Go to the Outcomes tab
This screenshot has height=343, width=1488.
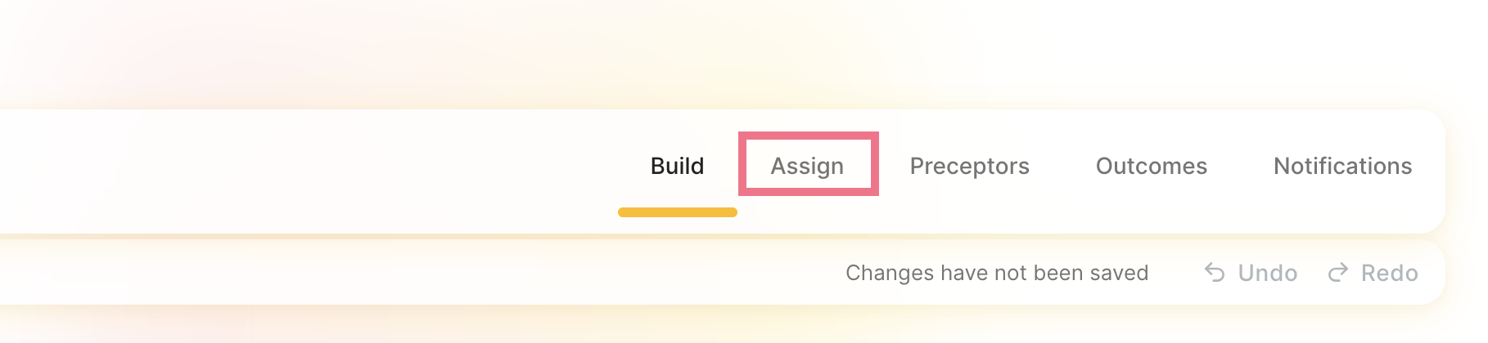click(1152, 166)
